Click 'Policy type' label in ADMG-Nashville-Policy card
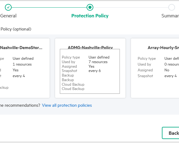 click(x=71, y=57)
